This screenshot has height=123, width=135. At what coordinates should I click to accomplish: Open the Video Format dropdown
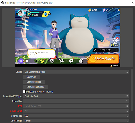click(x=76, y=111)
